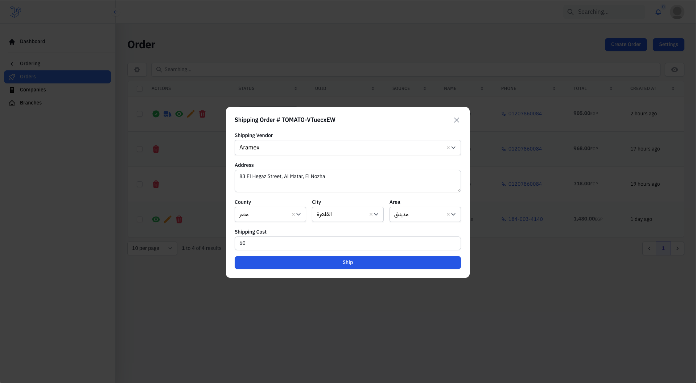Change the 10 per page selector
Viewport: 696px width, 383px height.
(x=152, y=248)
